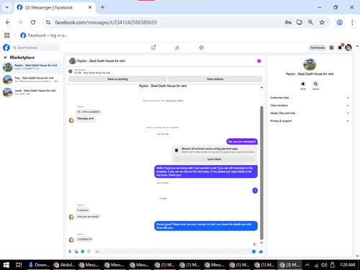The width and height of the screenshot is (360, 270).
Task: Open volume control in system tray
Action: 324,265
